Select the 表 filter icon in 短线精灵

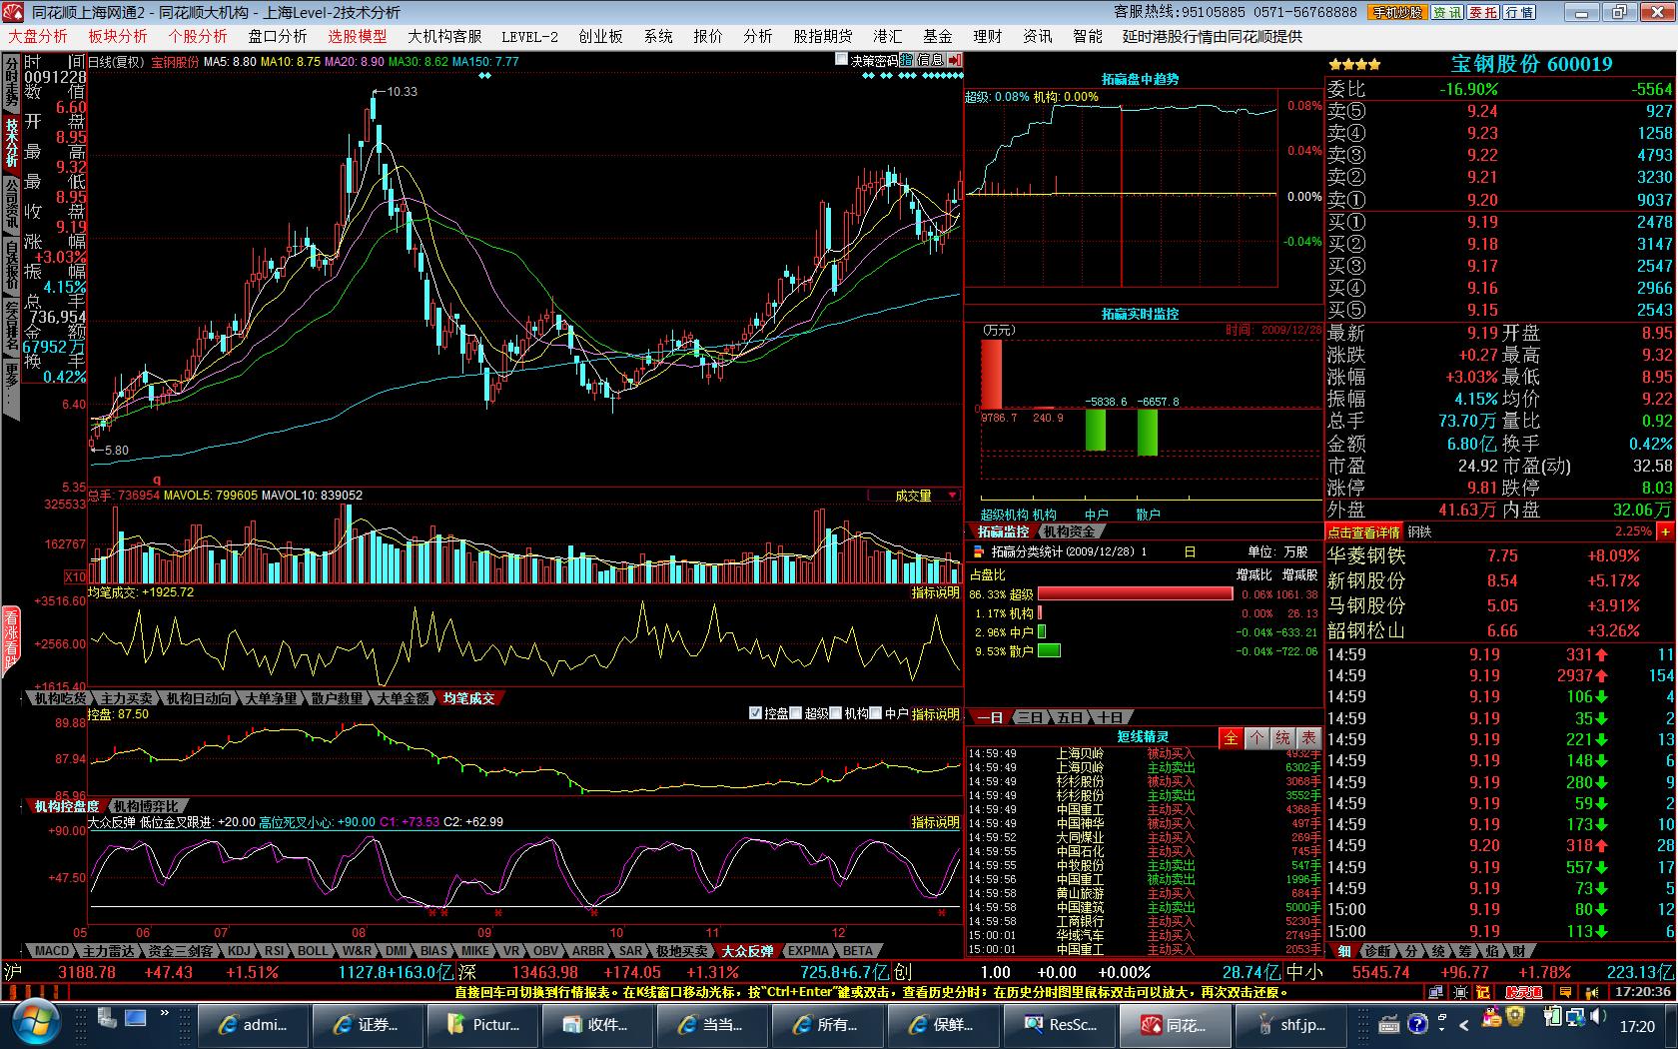[1308, 737]
